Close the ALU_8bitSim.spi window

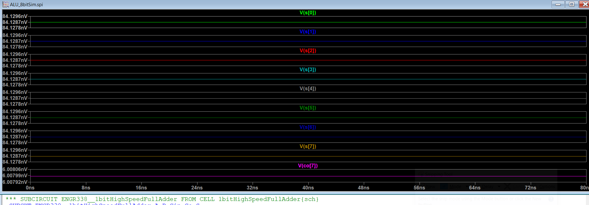(x=584, y=4)
